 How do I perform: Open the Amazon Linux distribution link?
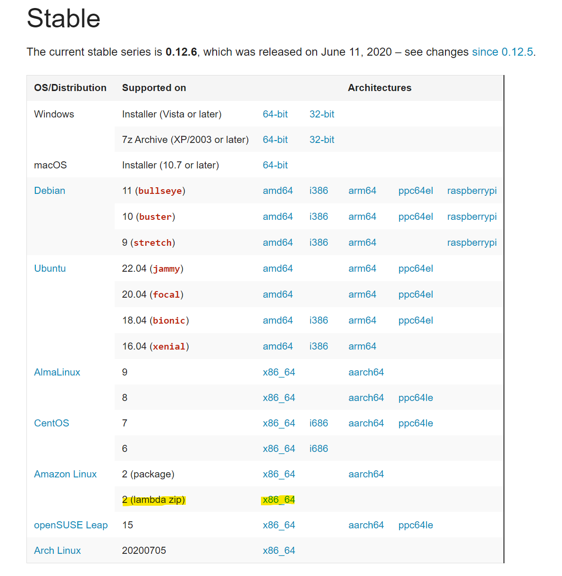(x=65, y=474)
